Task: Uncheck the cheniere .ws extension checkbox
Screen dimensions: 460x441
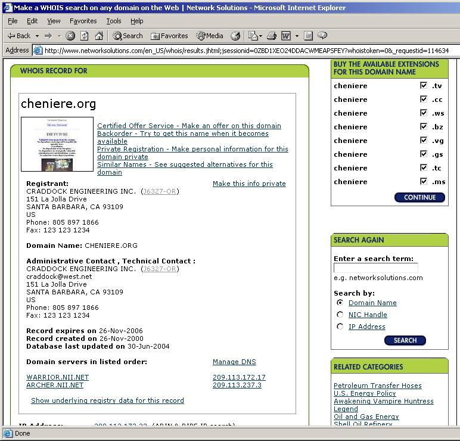Action: click(x=423, y=113)
